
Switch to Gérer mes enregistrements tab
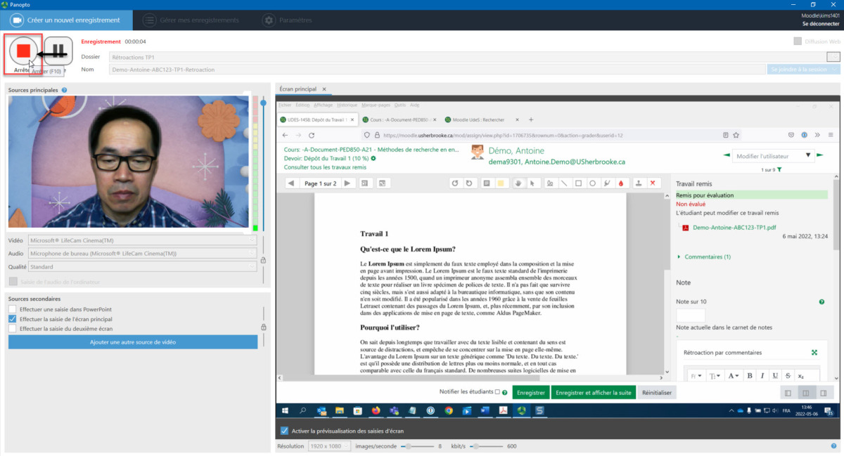point(189,20)
